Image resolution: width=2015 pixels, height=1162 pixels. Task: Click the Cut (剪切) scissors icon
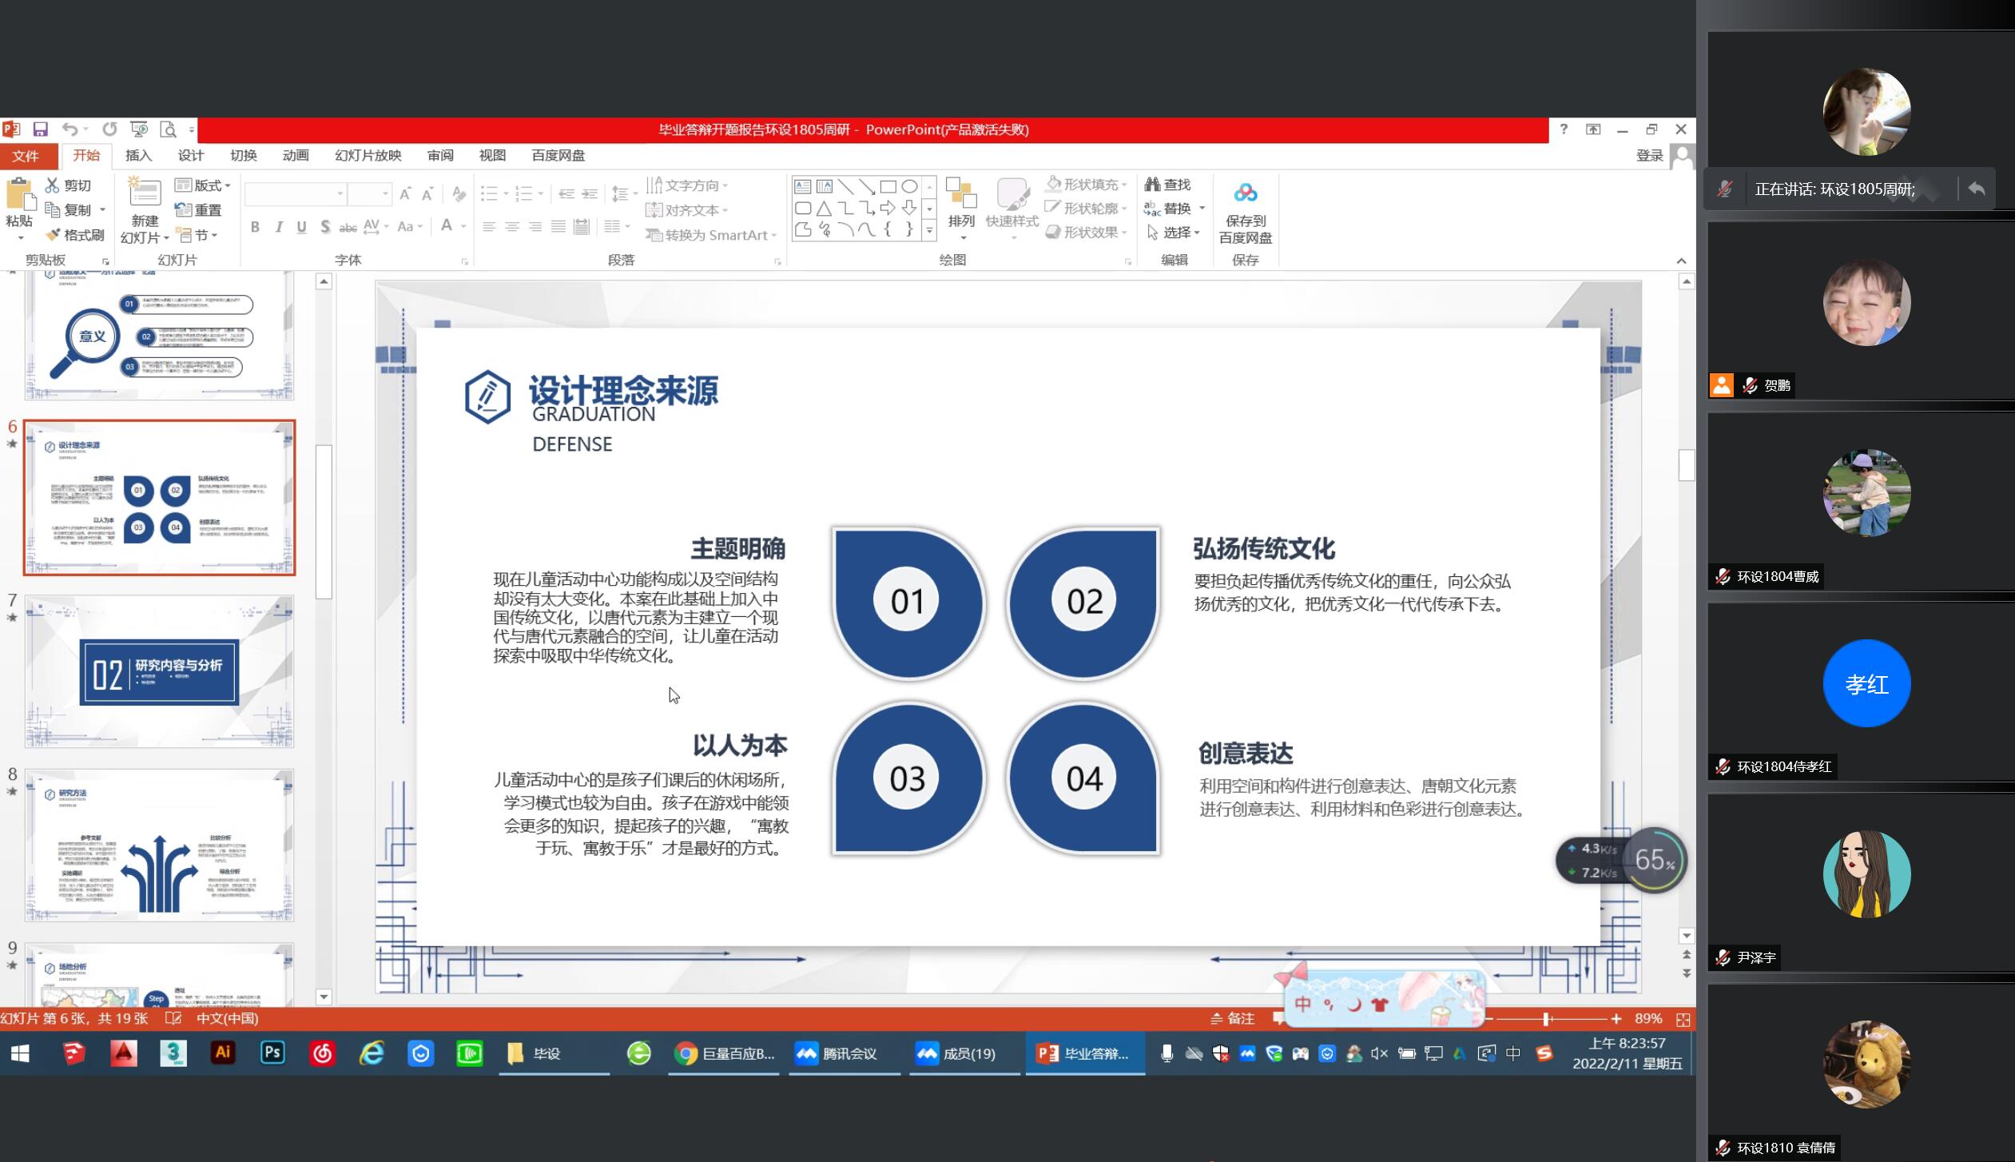click(53, 185)
